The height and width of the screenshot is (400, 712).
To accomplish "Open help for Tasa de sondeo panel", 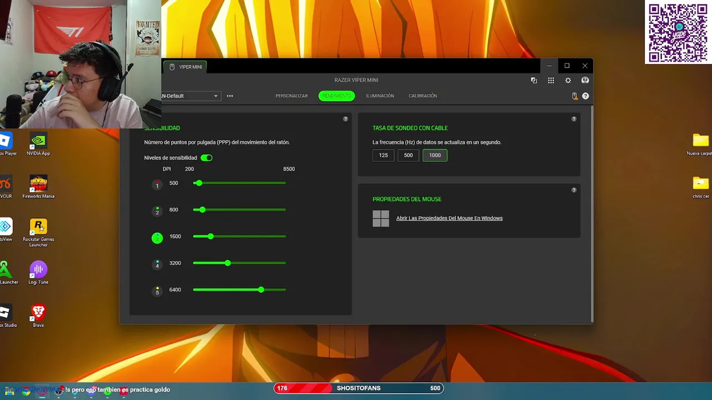I will coord(574,119).
